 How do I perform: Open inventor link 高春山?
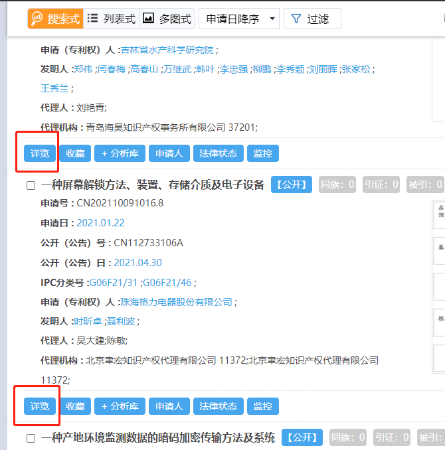144,69
